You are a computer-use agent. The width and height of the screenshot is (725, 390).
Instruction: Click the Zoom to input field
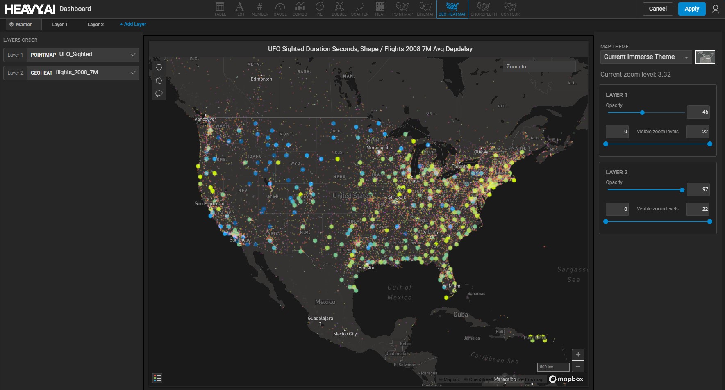(539, 66)
